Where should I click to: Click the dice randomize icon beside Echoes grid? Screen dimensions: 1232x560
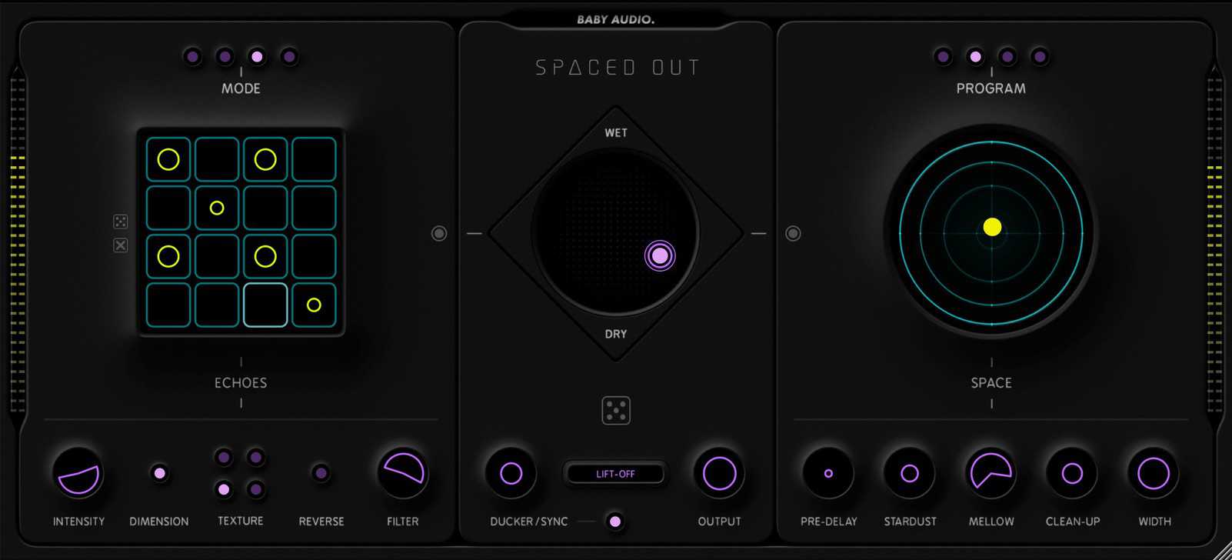[121, 222]
